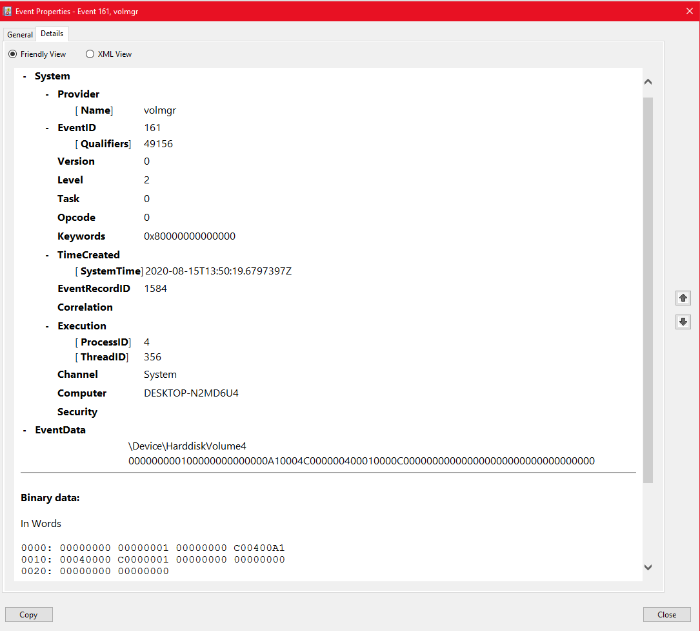This screenshot has height=631, width=700.
Task: Click the SystemTime timestamp value
Action: [218, 271]
